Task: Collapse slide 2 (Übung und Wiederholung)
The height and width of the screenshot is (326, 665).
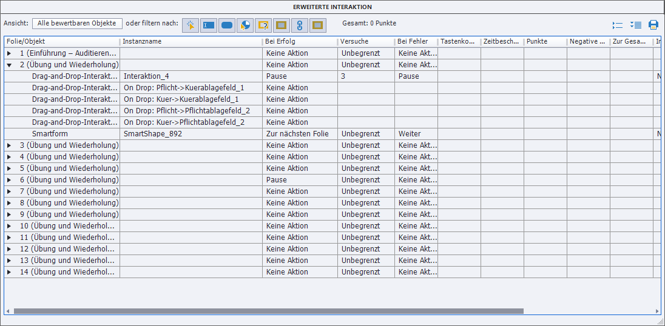Action: click(9, 65)
